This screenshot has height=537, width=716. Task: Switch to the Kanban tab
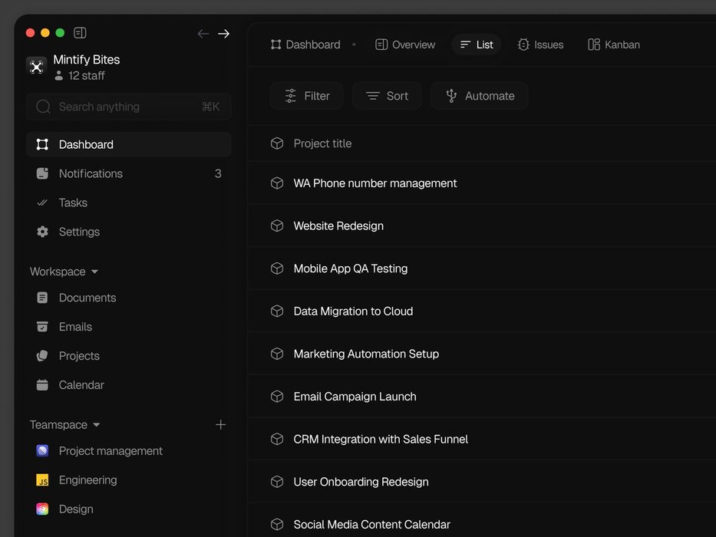[x=613, y=44]
